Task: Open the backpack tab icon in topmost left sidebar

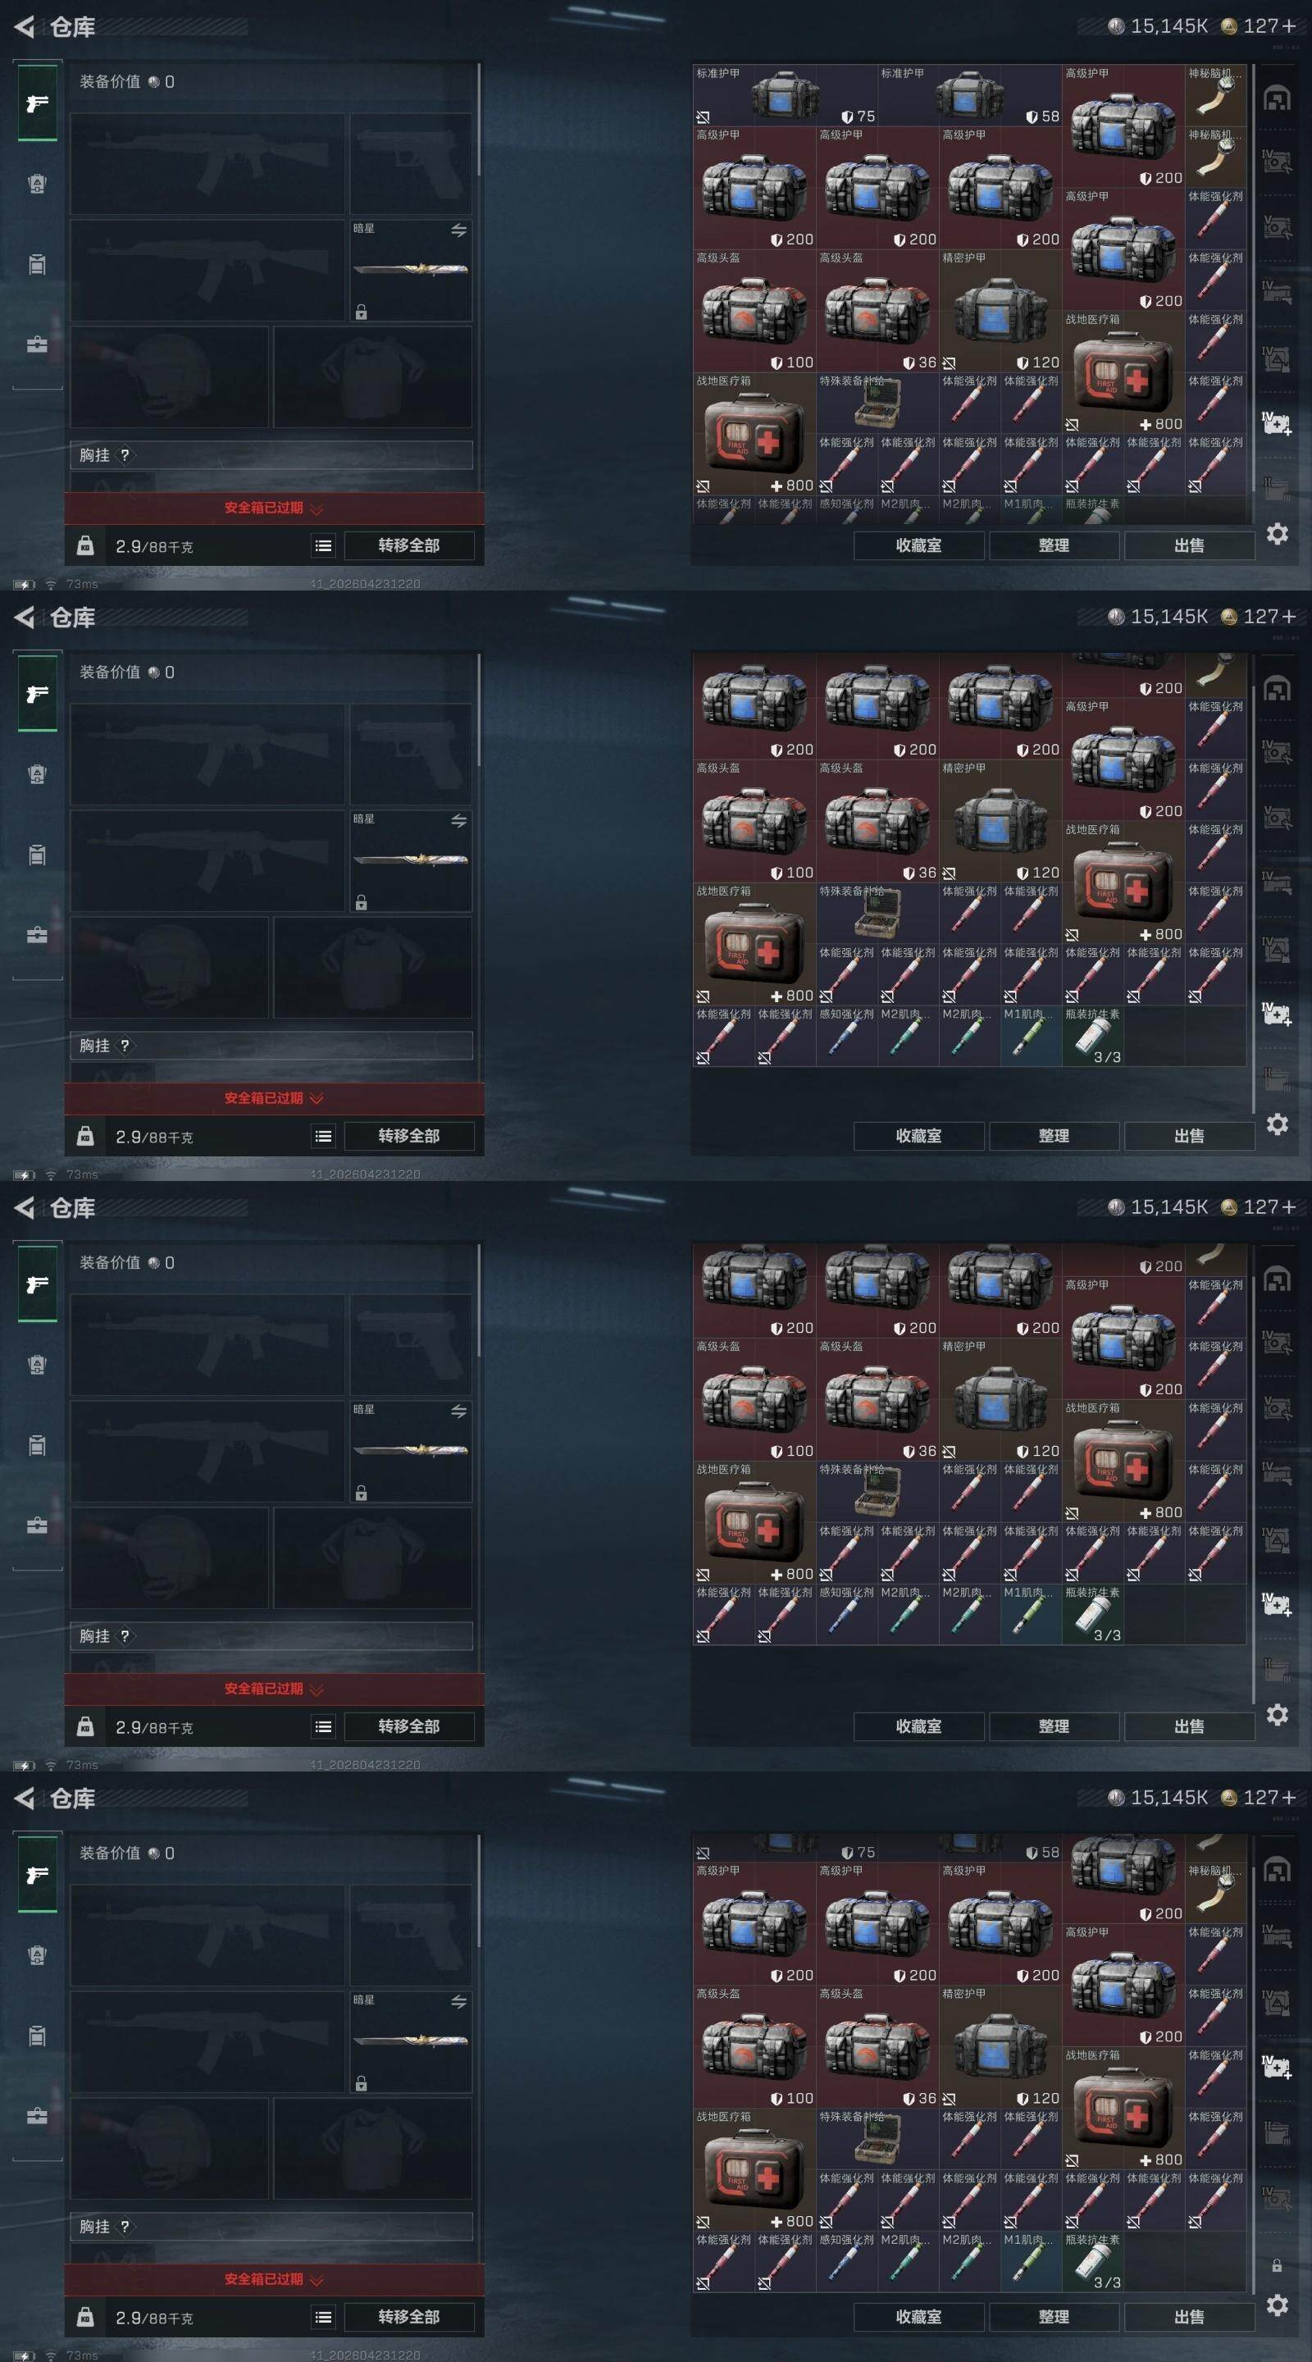Action: click(x=37, y=264)
